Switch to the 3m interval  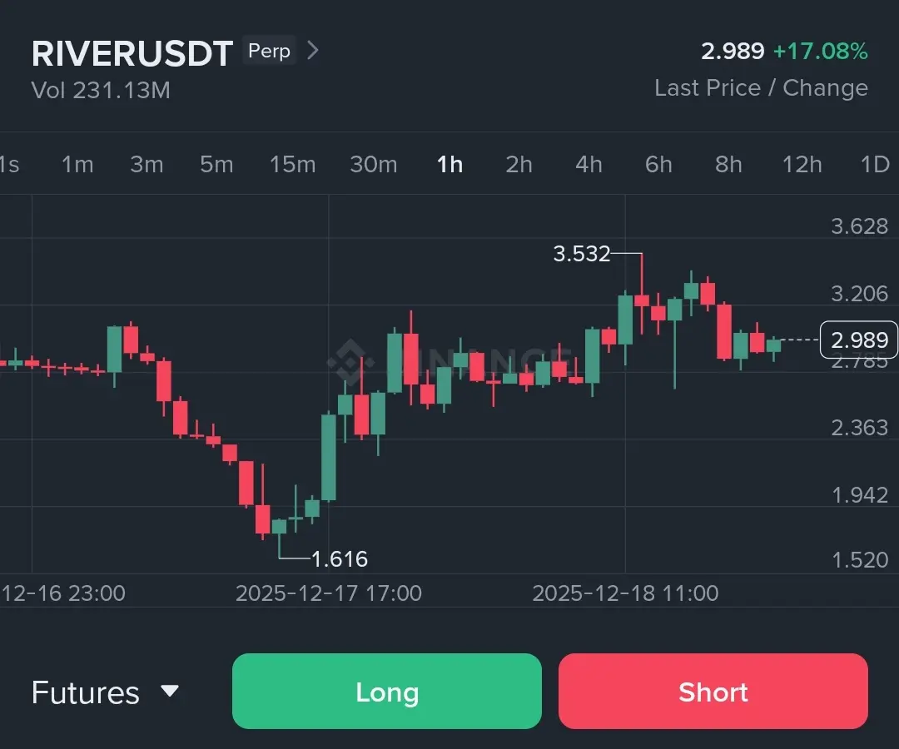147,165
